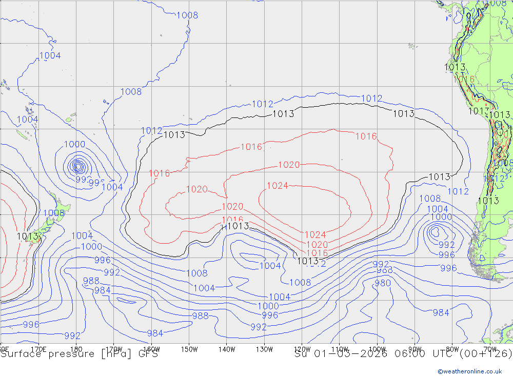Click the 140W longitude label
513x376 pixels.
click(227, 349)
